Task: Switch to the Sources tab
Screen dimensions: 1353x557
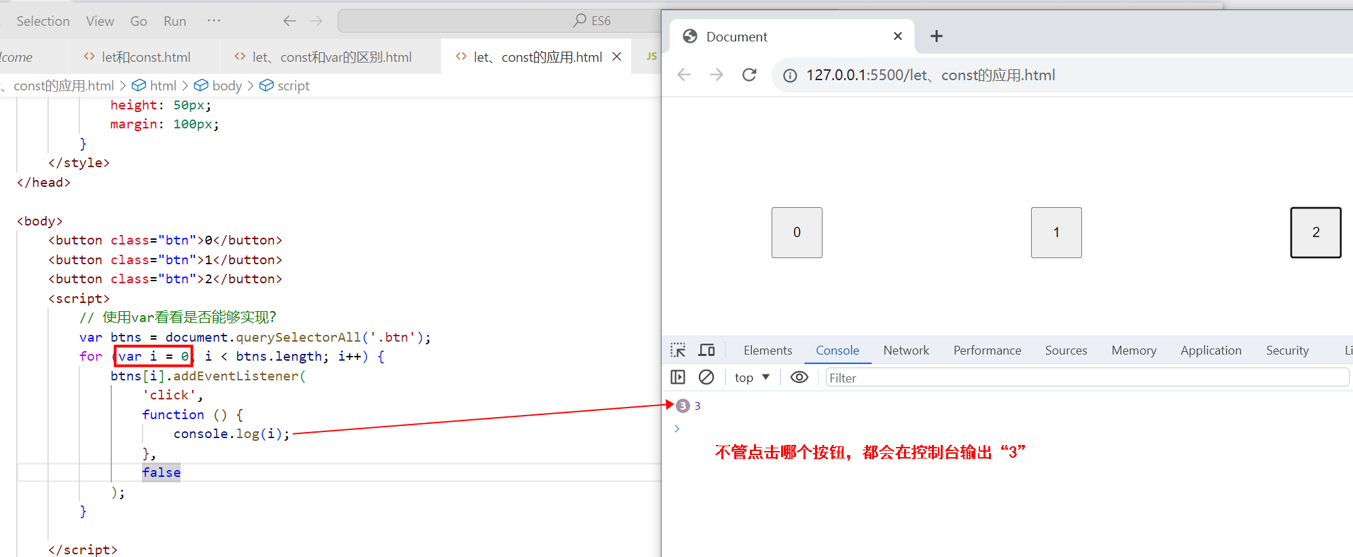Action: (x=1066, y=351)
